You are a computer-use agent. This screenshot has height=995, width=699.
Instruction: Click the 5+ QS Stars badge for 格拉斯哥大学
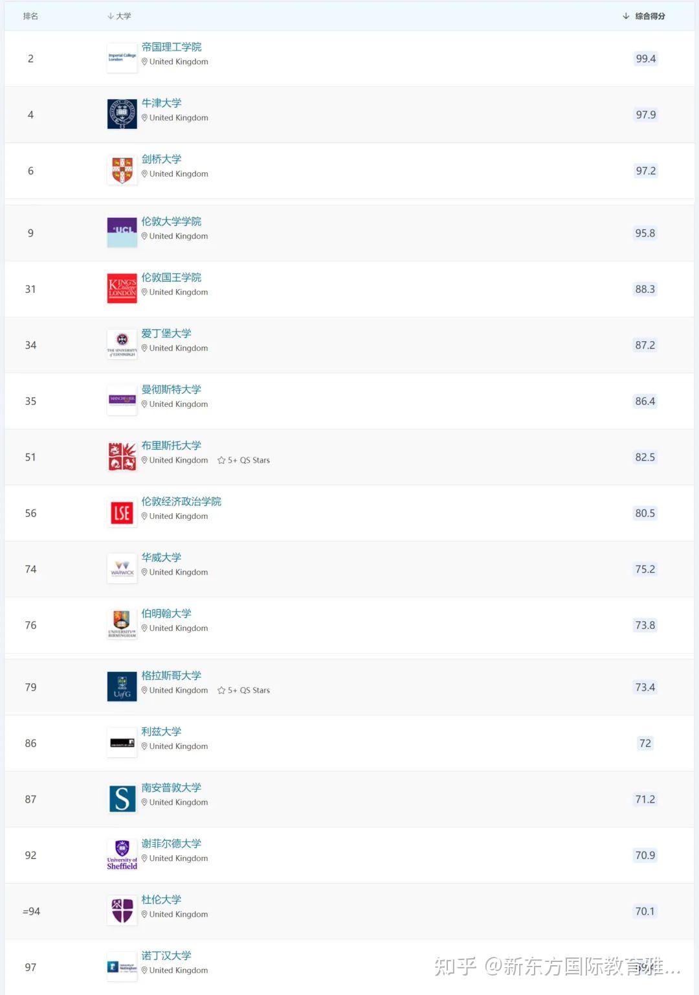pos(244,691)
